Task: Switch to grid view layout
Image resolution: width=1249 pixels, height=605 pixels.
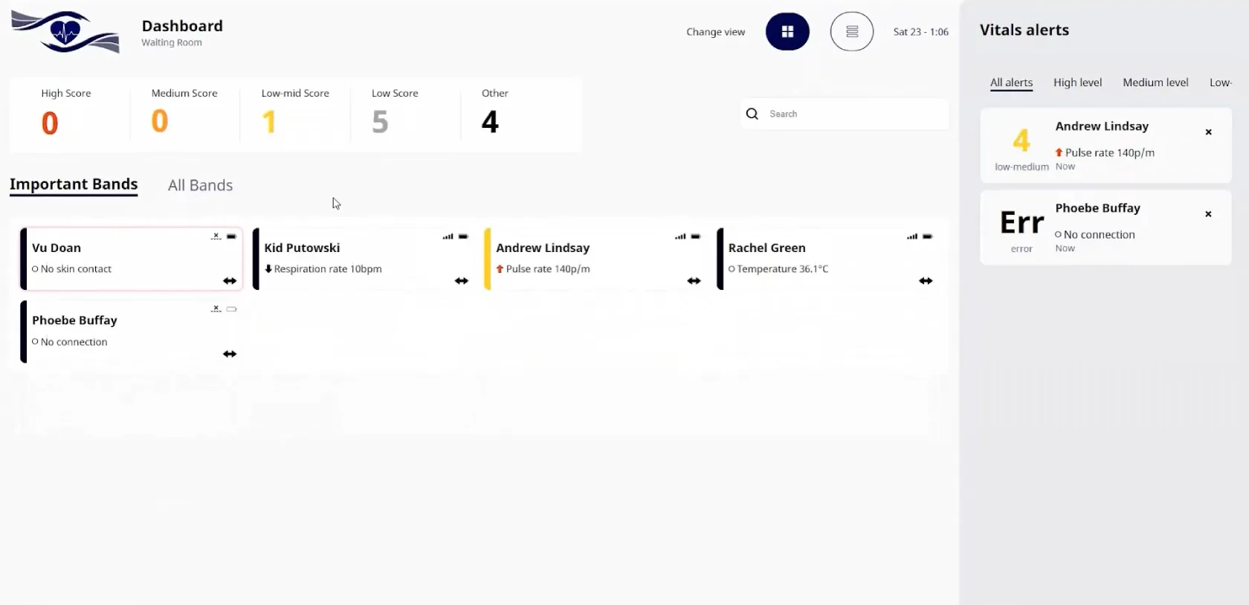Action: [x=787, y=32]
